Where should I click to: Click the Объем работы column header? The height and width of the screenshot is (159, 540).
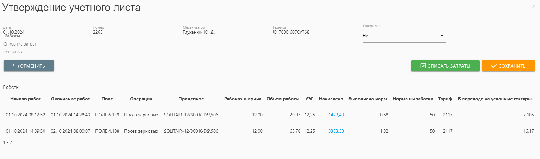(283, 99)
